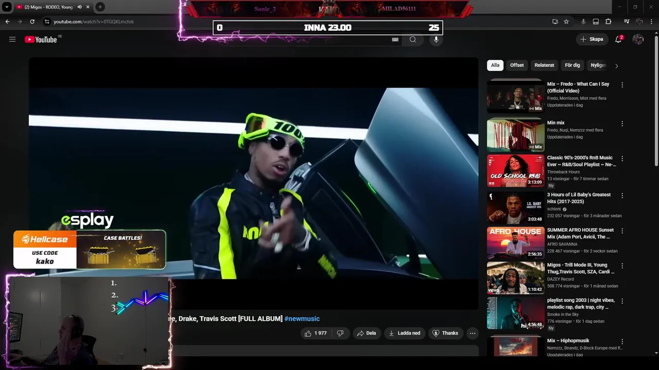
Task: Open the more actions ellipsis under the video
Action: [x=473, y=333]
